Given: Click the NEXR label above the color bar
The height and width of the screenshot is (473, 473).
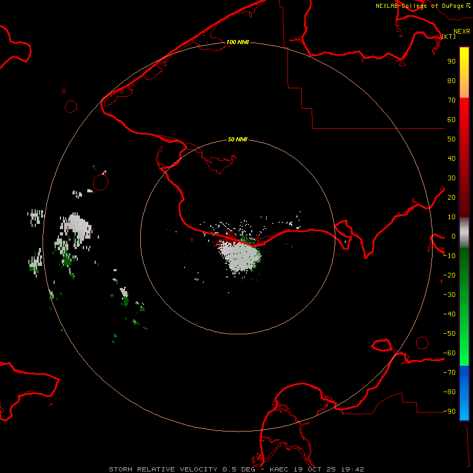Looking at the screenshot, I should [x=461, y=32].
